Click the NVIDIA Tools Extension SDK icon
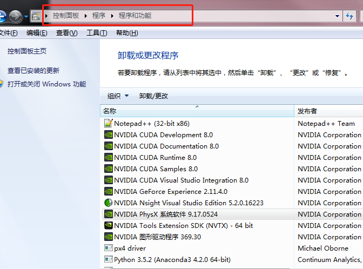The width and height of the screenshot is (363, 269). [109, 225]
